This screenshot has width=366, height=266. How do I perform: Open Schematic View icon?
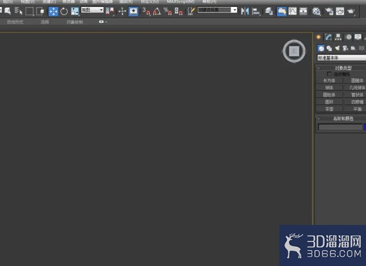click(x=303, y=11)
